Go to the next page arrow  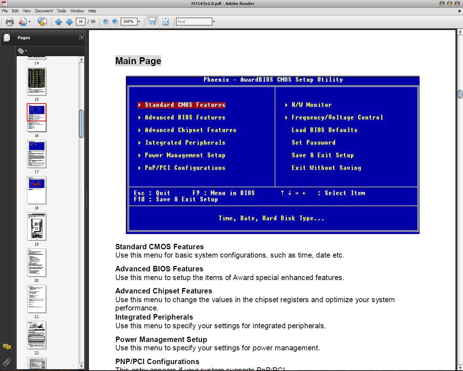[x=69, y=22]
